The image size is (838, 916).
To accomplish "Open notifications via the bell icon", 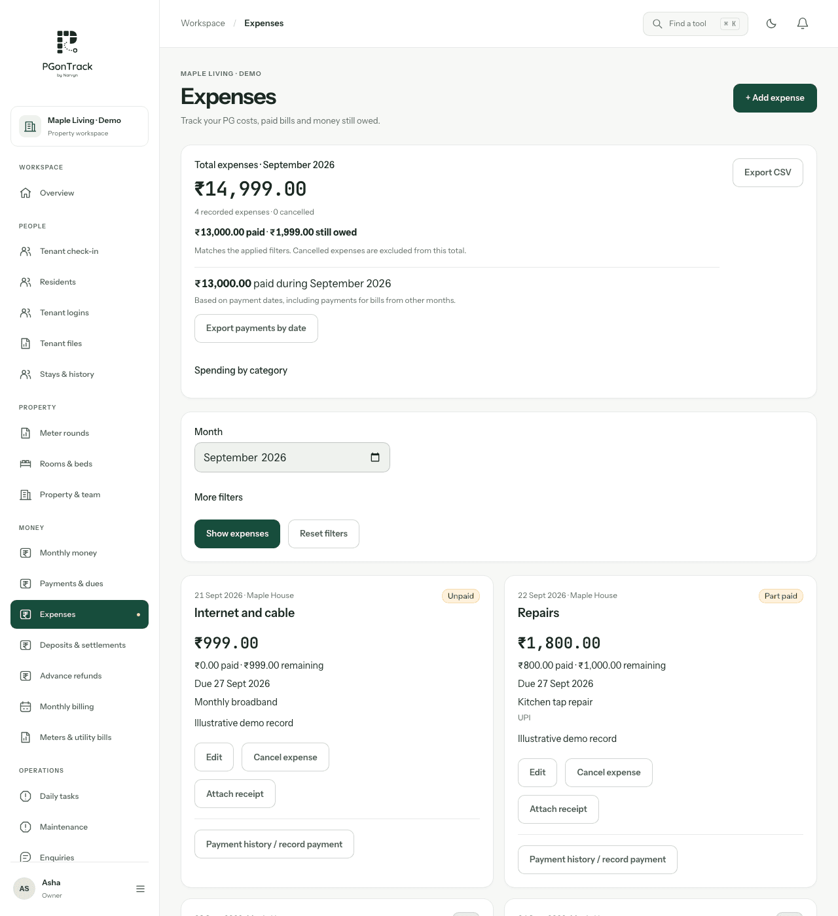I will click(x=803, y=24).
